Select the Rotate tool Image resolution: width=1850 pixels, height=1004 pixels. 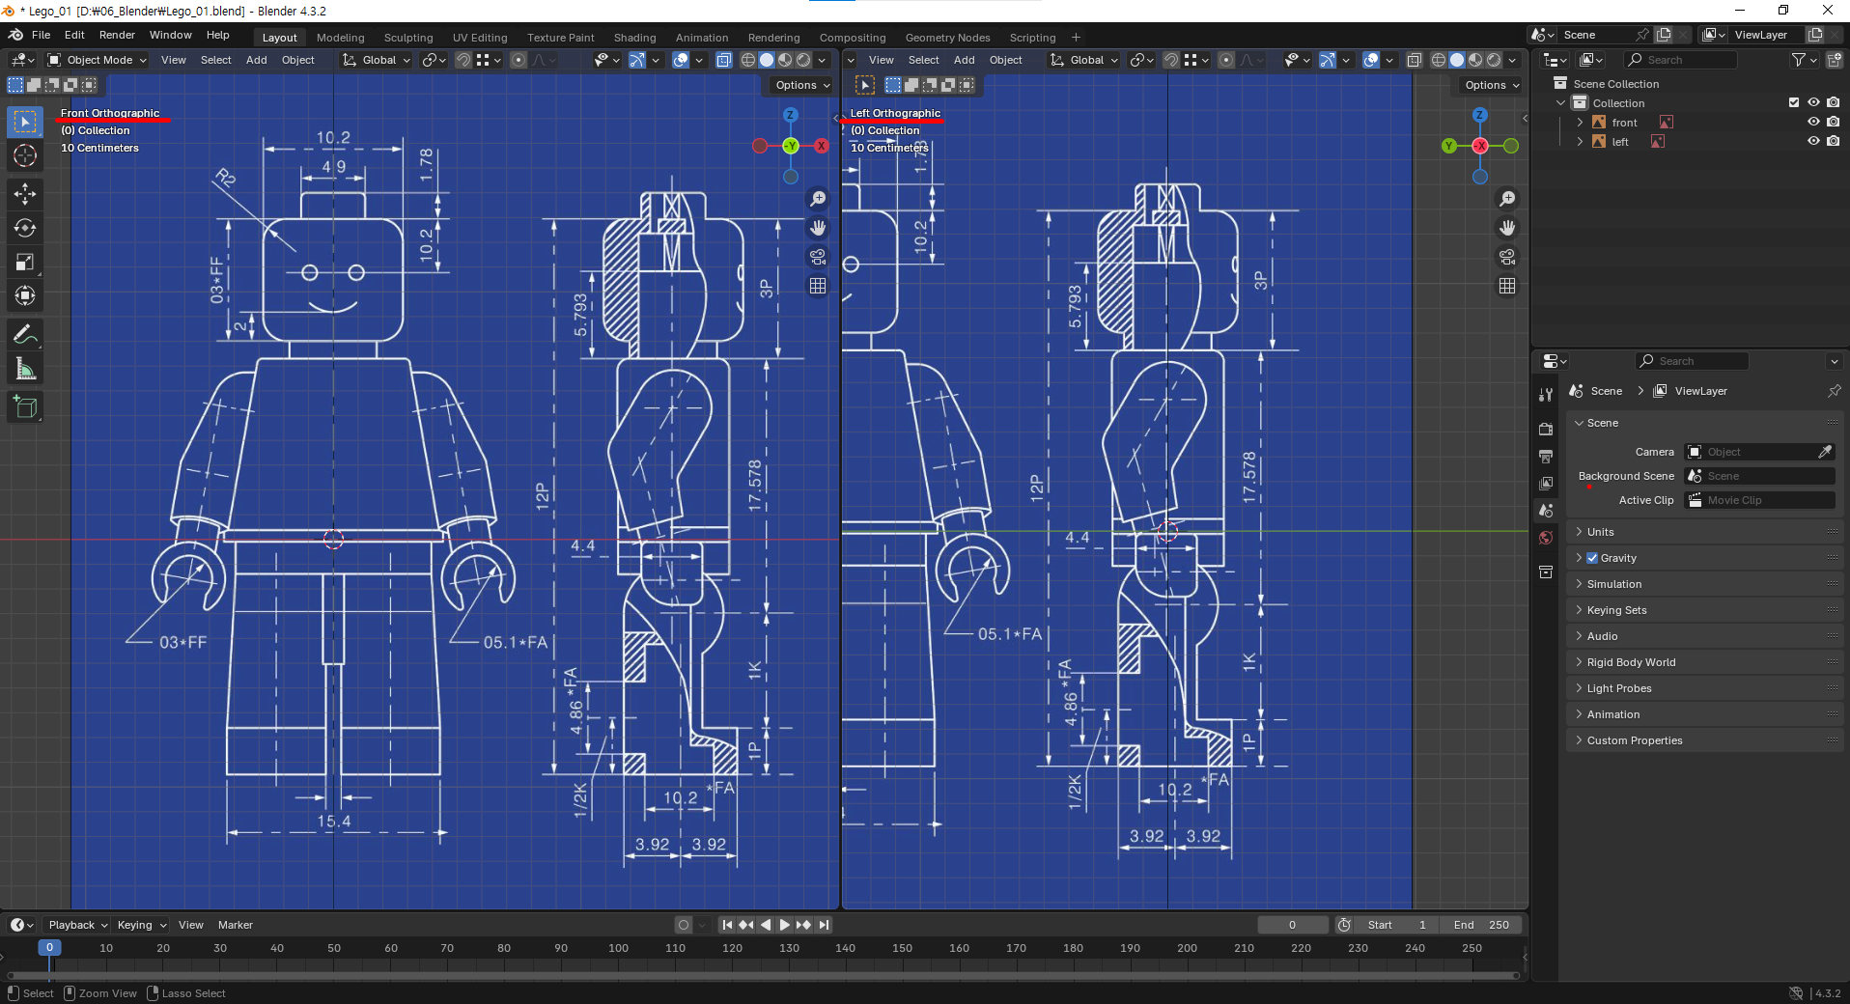(24, 228)
